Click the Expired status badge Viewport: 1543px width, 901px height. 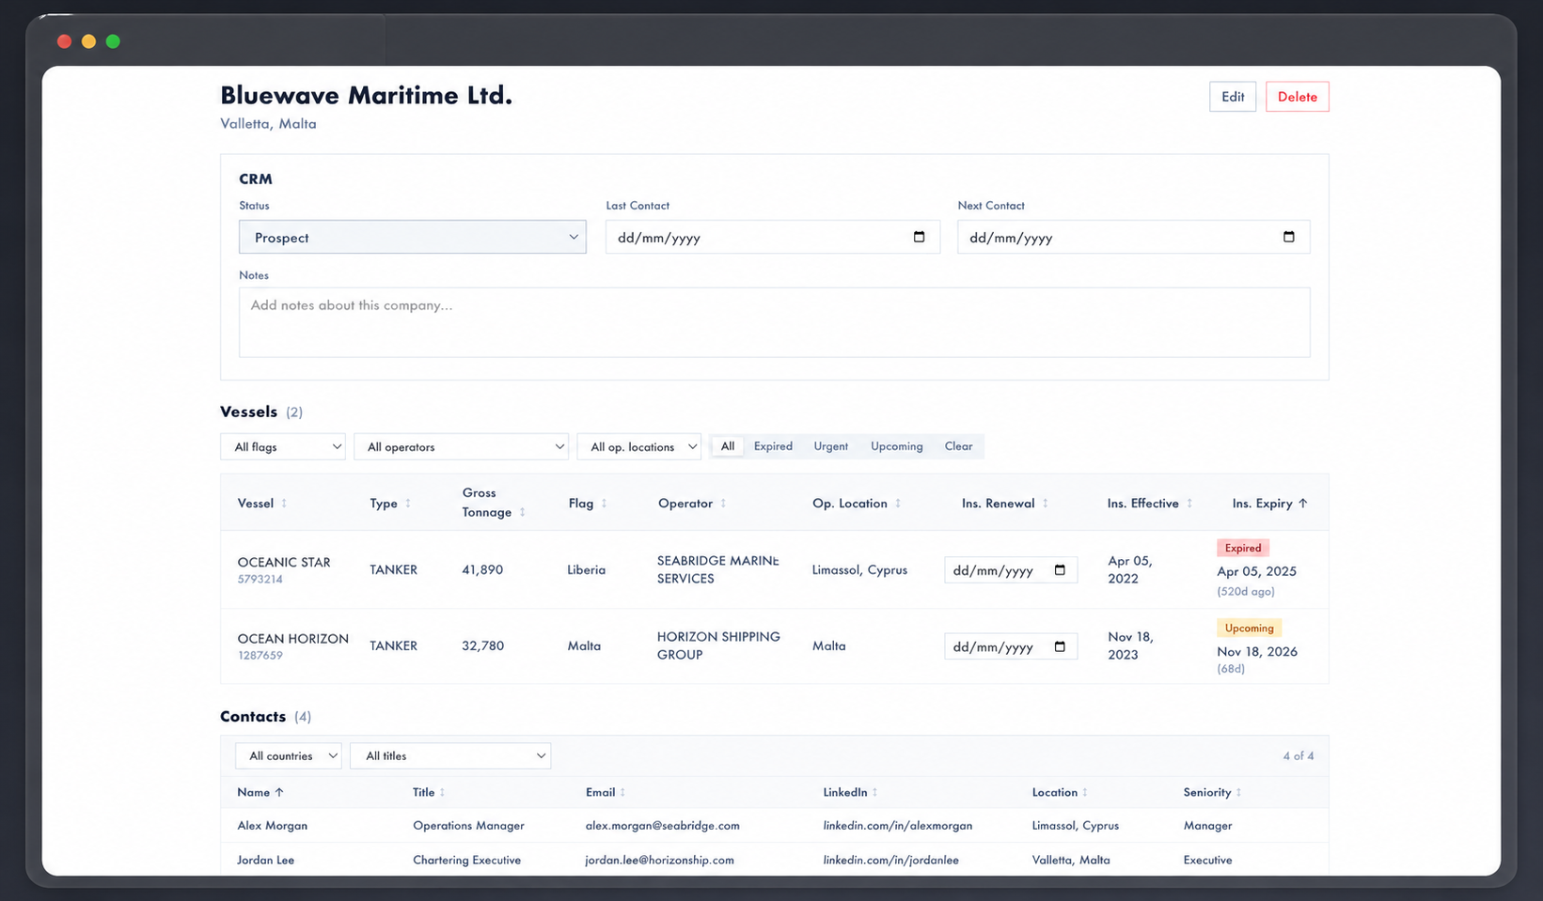click(x=1243, y=548)
